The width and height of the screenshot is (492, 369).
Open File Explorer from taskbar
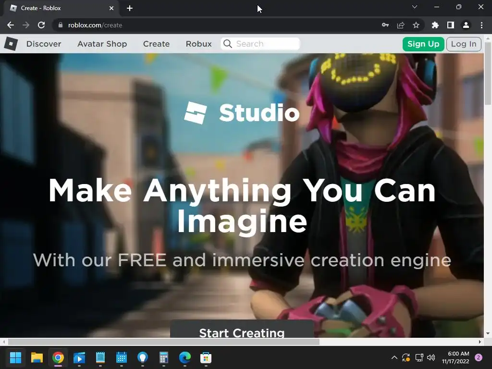click(37, 357)
